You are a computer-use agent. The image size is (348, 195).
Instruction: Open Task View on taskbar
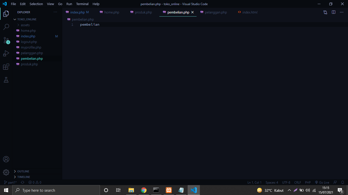tap(118, 190)
